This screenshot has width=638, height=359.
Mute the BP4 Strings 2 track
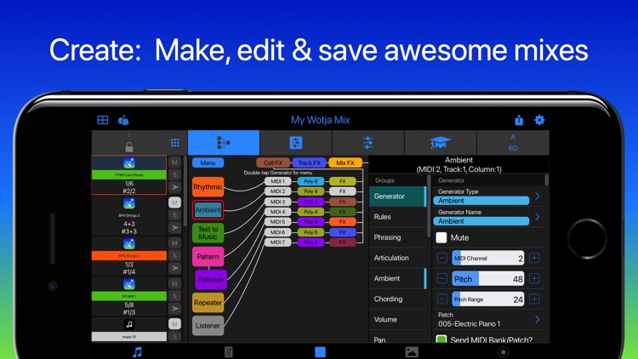tap(174, 243)
